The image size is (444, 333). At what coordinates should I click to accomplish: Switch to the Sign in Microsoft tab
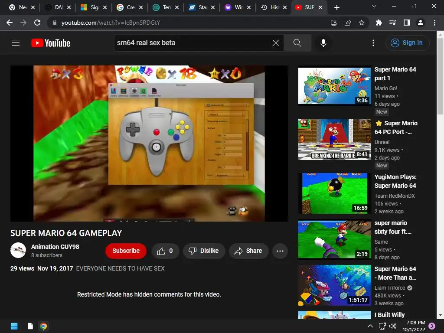(91, 7)
